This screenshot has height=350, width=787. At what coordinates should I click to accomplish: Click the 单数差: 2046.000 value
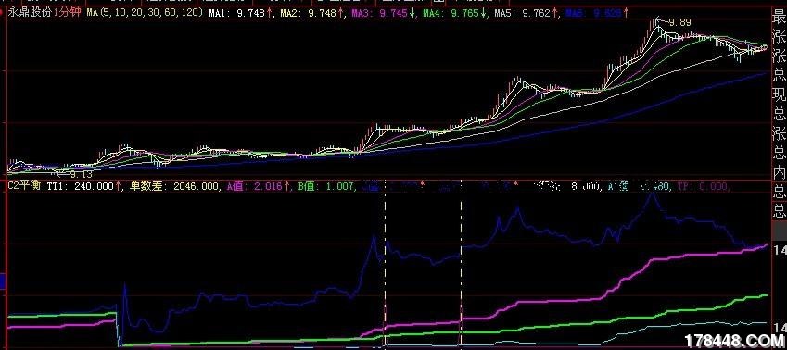coord(174,186)
